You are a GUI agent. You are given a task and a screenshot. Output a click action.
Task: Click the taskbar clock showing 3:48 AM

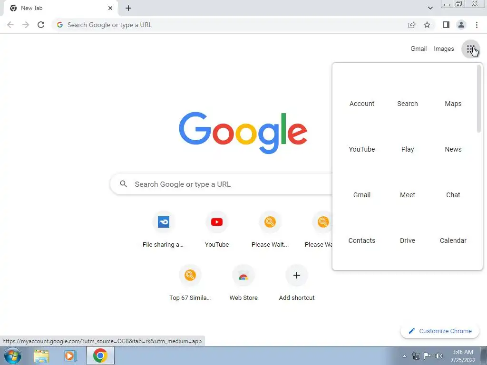tap(463, 356)
